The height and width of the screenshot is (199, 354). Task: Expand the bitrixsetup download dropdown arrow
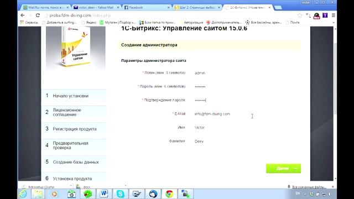tap(71, 186)
